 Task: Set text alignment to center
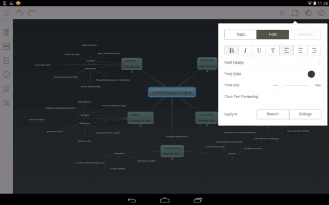pyautogui.click(x=300, y=51)
